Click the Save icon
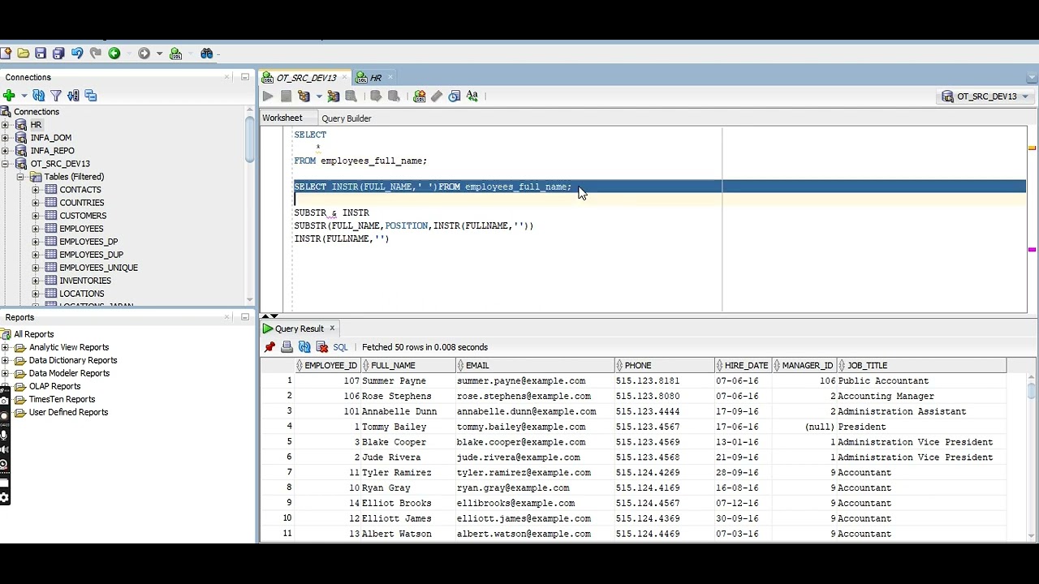The width and height of the screenshot is (1039, 584). click(x=41, y=54)
